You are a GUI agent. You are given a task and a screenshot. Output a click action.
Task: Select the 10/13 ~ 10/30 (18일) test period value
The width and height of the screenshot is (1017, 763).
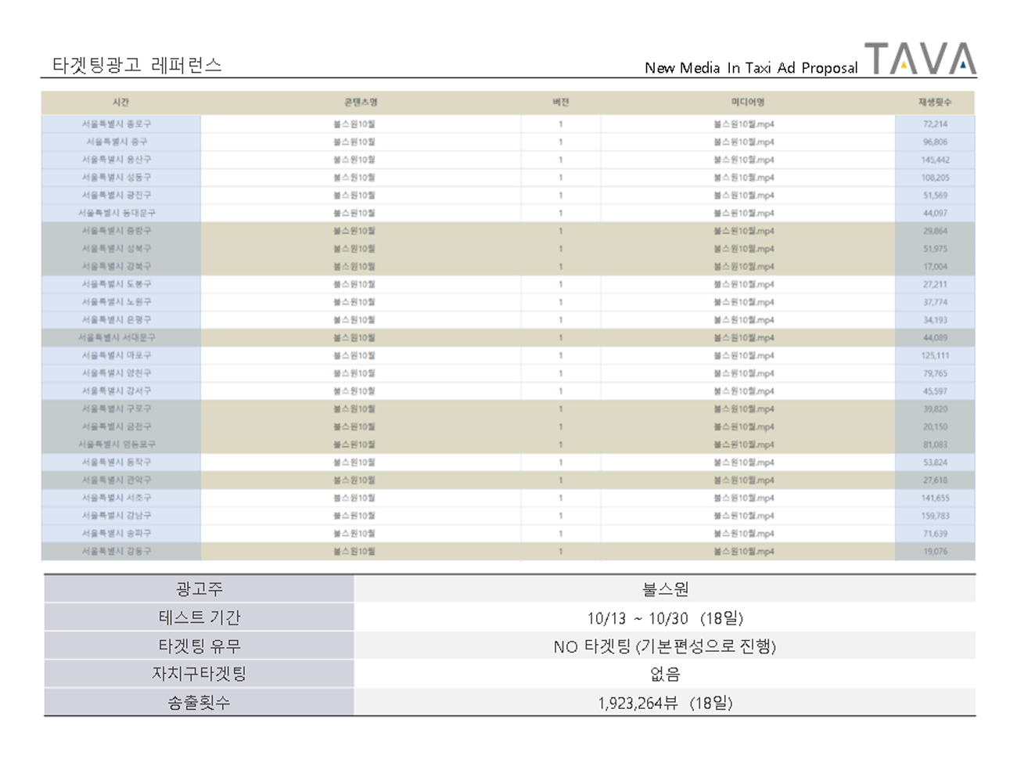click(x=665, y=618)
